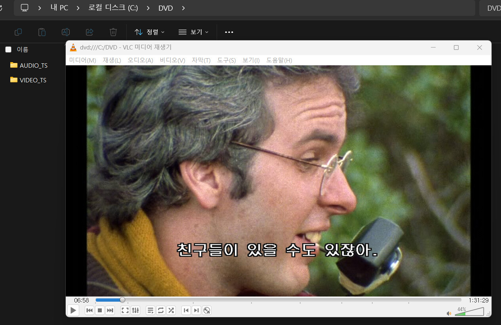Click the delete trash icon in Explorer
The width and height of the screenshot is (501, 325).
pyautogui.click(x=113, y=32)
